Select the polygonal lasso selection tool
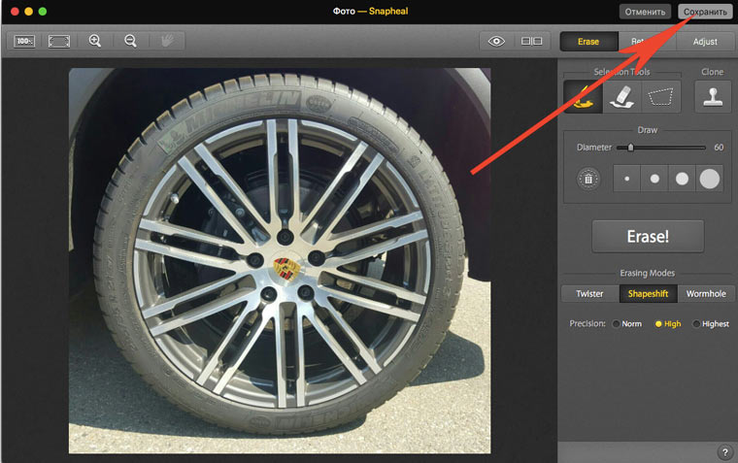The image size is (738, 463). [661, 96]
